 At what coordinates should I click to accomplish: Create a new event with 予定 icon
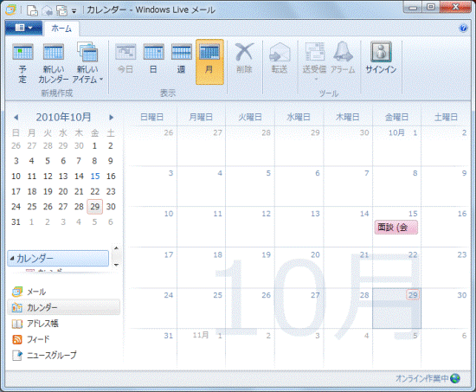tap(23, 64)
